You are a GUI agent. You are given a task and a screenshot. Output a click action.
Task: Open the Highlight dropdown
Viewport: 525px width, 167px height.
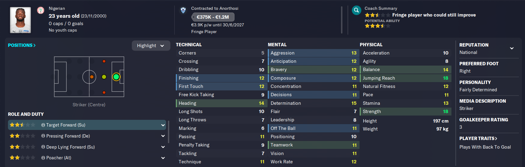[x=151, y=46]
